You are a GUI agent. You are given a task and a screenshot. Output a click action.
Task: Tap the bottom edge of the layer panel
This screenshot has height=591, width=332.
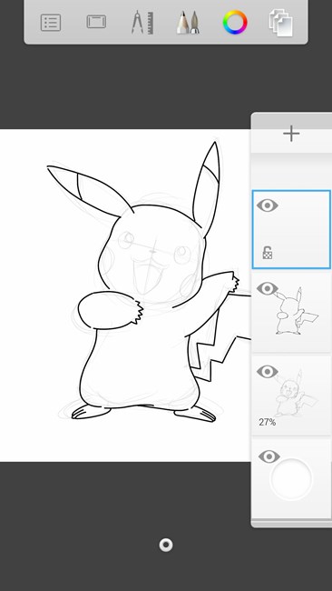pyautogui.click(x=291, y=523)
